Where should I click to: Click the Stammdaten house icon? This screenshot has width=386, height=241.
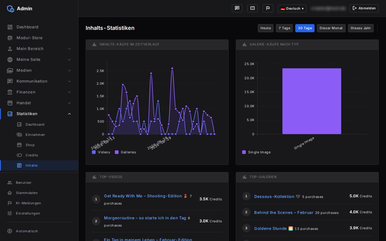click(x=10, y=193)
